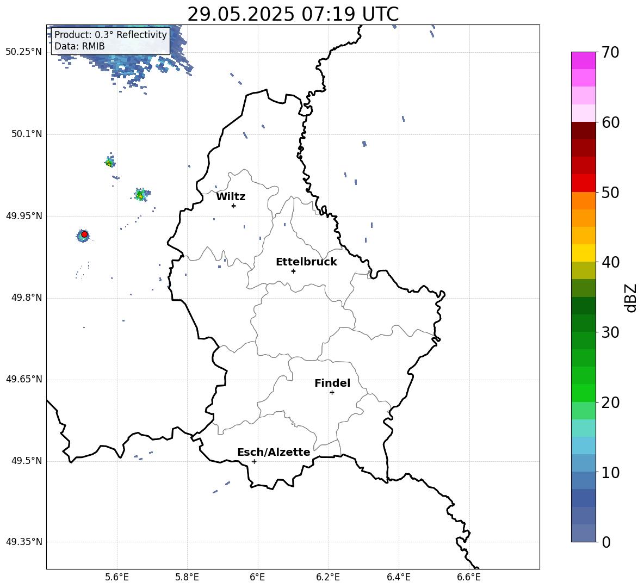Image resolution: width=644 pixels, height=588 pixels.
Task: Click the 6.2°E longitude label
Action: click(x=328, y=577)
